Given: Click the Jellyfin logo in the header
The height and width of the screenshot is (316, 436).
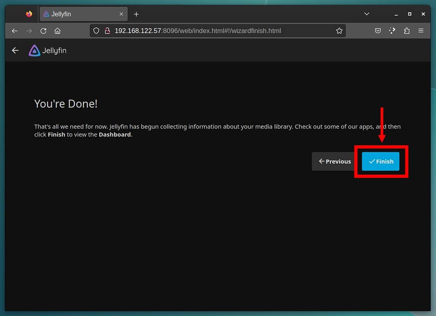Looking at the screenshot, I should tap(47, 51).
